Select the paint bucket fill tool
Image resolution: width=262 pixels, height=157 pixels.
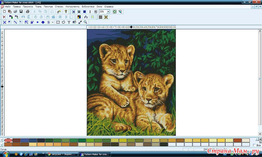(x=74, y=22)
